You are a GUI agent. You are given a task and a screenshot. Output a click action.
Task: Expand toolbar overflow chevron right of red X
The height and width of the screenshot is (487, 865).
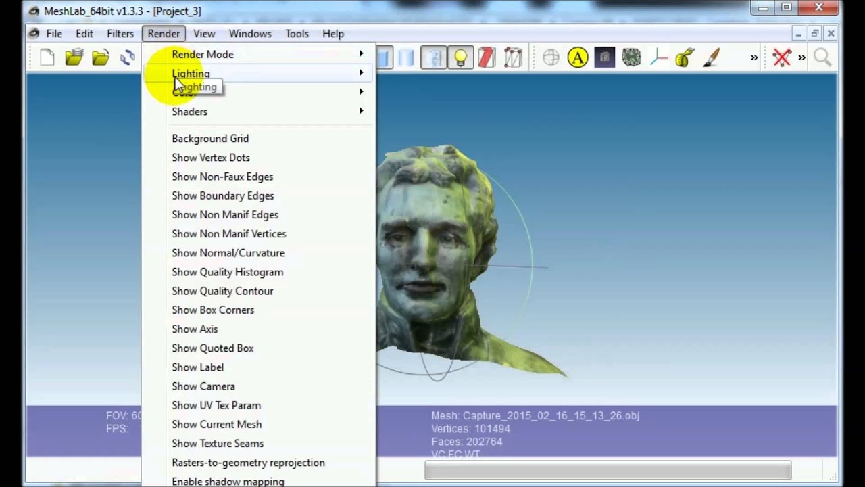[x=802, y=58]
